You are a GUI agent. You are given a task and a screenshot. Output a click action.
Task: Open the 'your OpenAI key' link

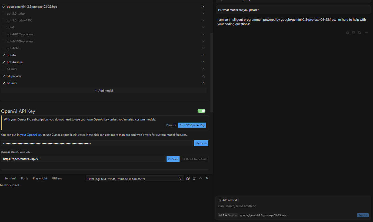pos(31,135)
